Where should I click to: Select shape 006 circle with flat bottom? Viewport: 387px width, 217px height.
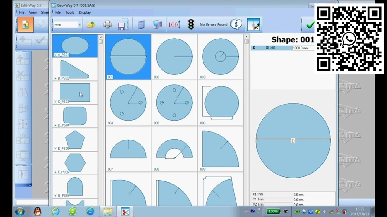click(x=220, y=103)
